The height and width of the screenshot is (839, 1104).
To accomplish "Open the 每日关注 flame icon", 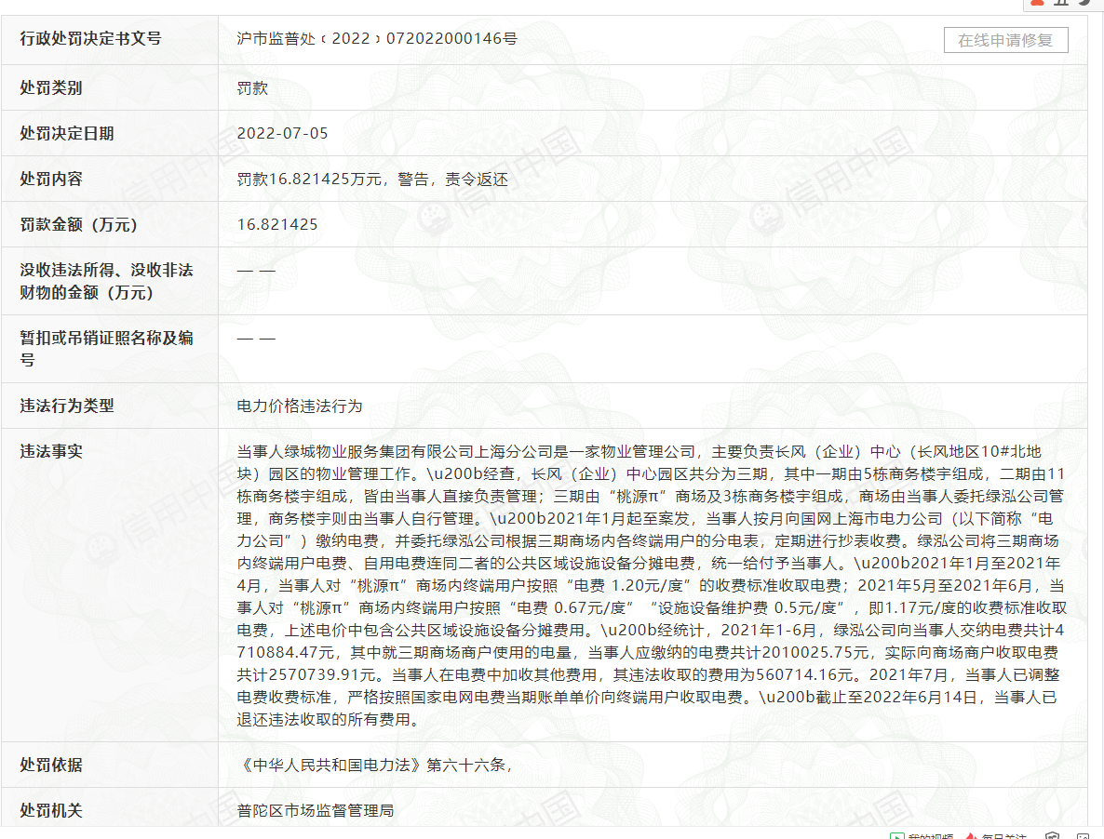I will (x=971, y=835).
